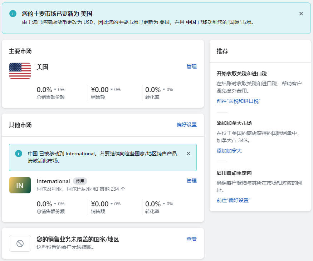Screen dimensions: 313x261
Task: Click the uncovered countries blocked icon
Action: [x=20, y=243]
